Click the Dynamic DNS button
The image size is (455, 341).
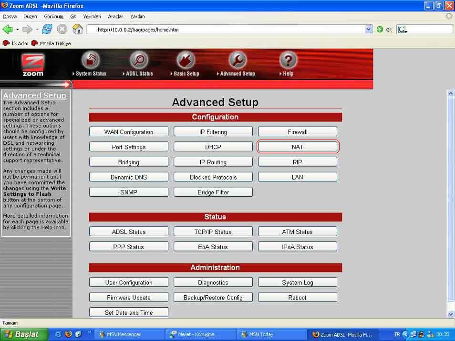point(129,177)
